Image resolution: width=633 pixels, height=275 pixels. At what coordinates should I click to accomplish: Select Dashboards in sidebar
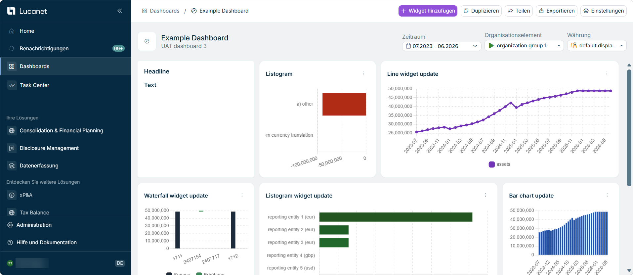pyautogui.click(x=65, y=66)
